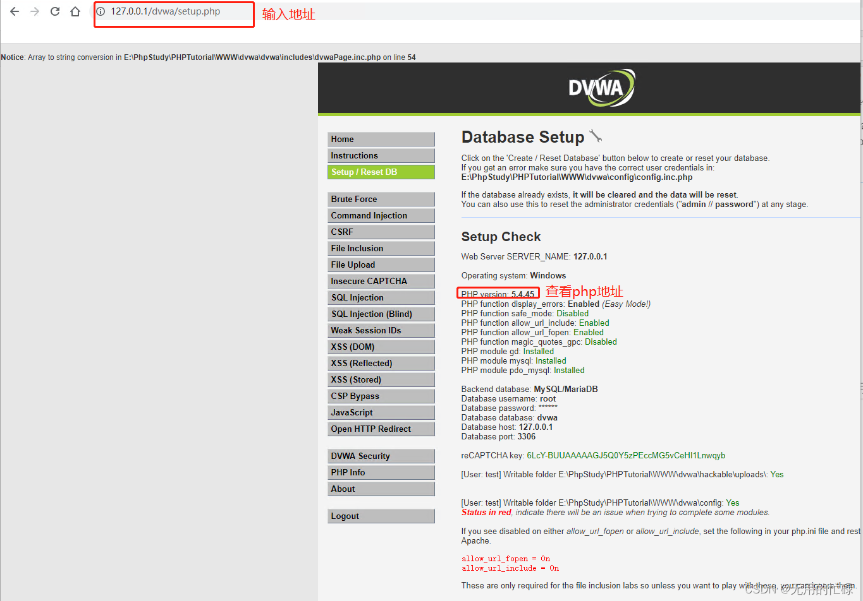Open the File Inclusion module

pos(381,248)
